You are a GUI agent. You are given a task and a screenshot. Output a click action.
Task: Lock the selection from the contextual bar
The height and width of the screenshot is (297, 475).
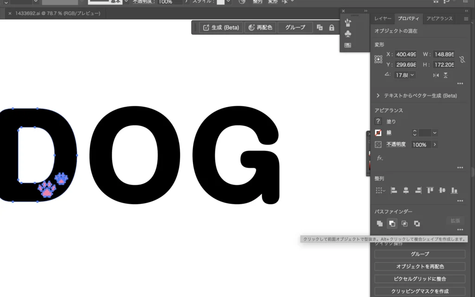(332, 28)
